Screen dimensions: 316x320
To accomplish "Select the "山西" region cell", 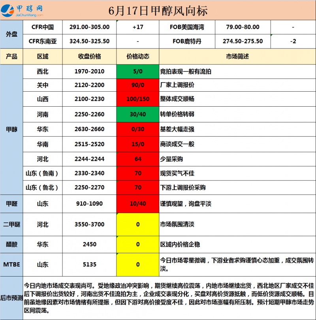I will [x=43, y=99].
